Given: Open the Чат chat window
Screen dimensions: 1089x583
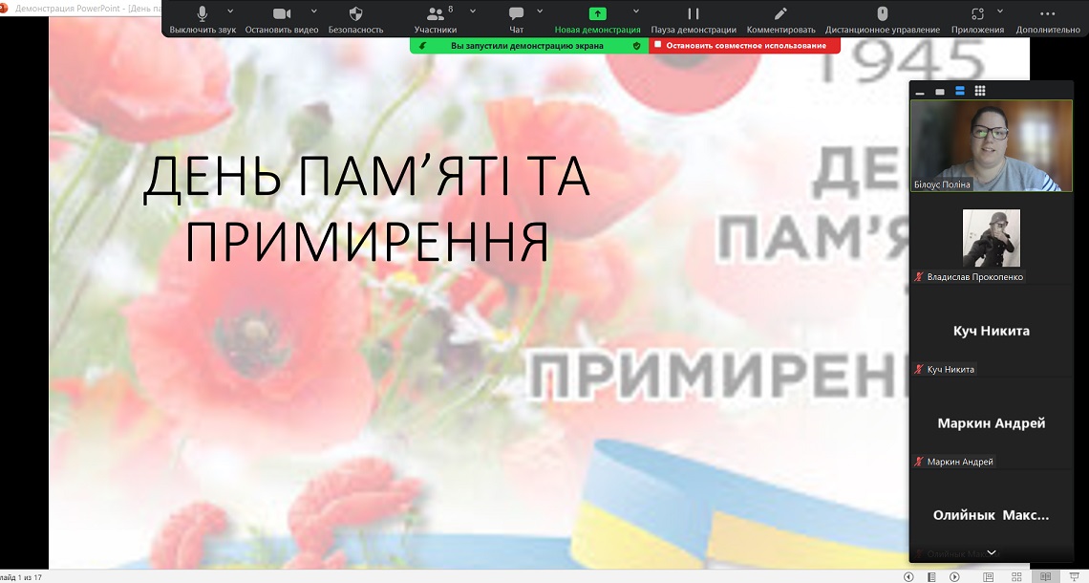Looking at the screenshot, I should coord(516,19).
